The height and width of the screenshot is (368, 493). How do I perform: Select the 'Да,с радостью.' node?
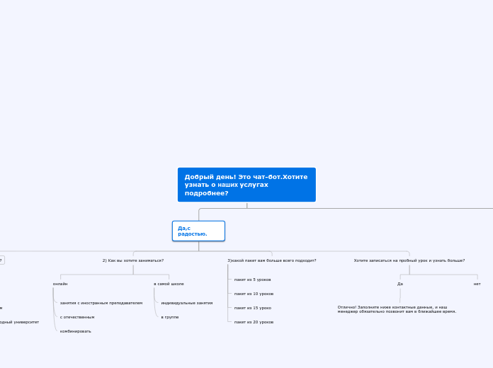coord(198,231)
